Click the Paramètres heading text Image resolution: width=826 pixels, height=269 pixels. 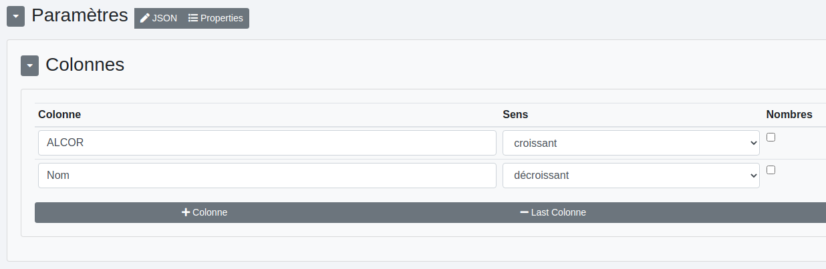(80, 15)
